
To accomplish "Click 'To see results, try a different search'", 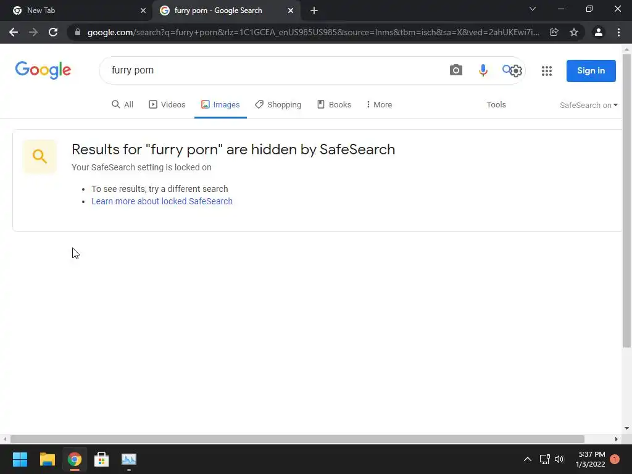I will coord(160,189).
